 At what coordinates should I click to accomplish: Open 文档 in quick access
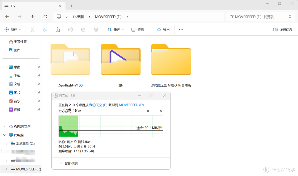coord(15,84)
